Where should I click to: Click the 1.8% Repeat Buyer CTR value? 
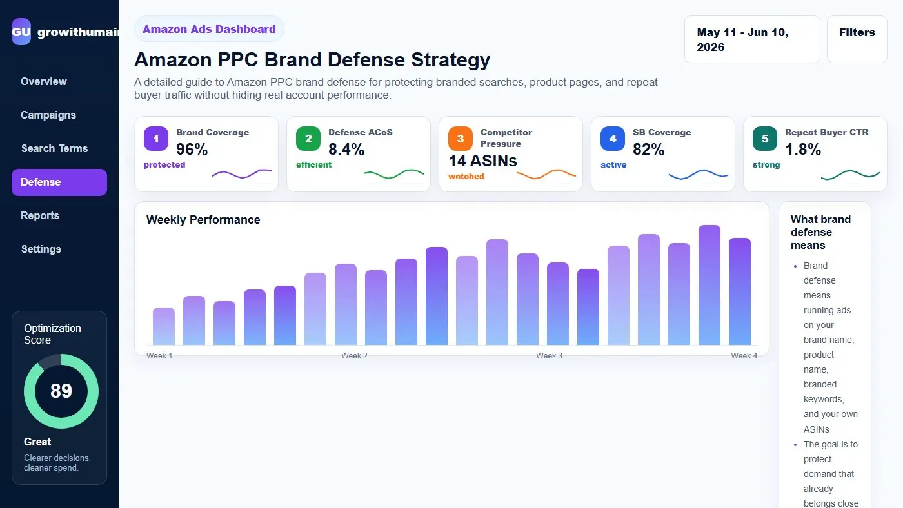(803, 150)
